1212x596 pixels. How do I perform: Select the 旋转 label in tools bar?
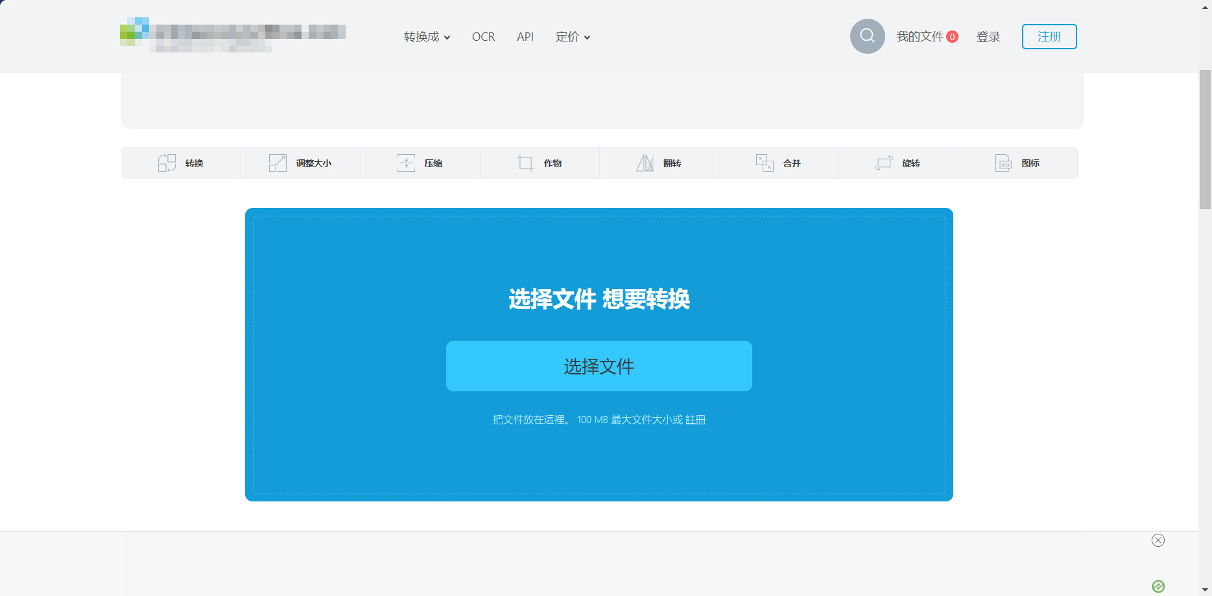[911, 163]
